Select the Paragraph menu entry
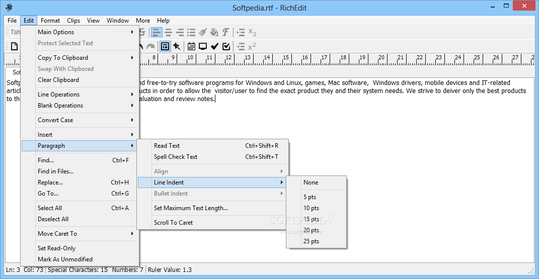This screenshot has height=279, width=539. 80,146
